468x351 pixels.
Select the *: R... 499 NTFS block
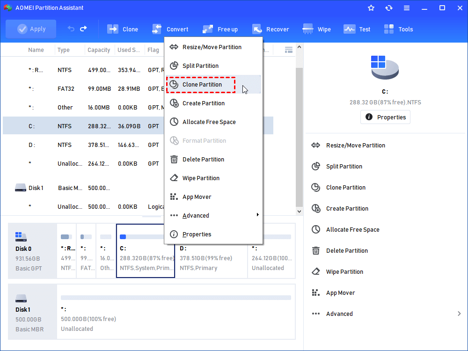coord(66,251)
